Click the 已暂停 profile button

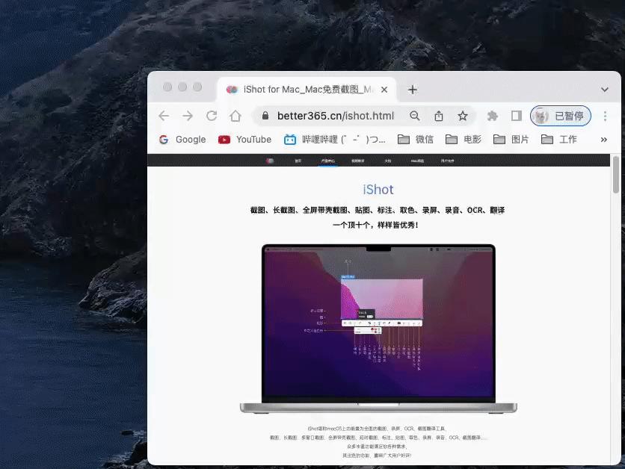(558, 116)
